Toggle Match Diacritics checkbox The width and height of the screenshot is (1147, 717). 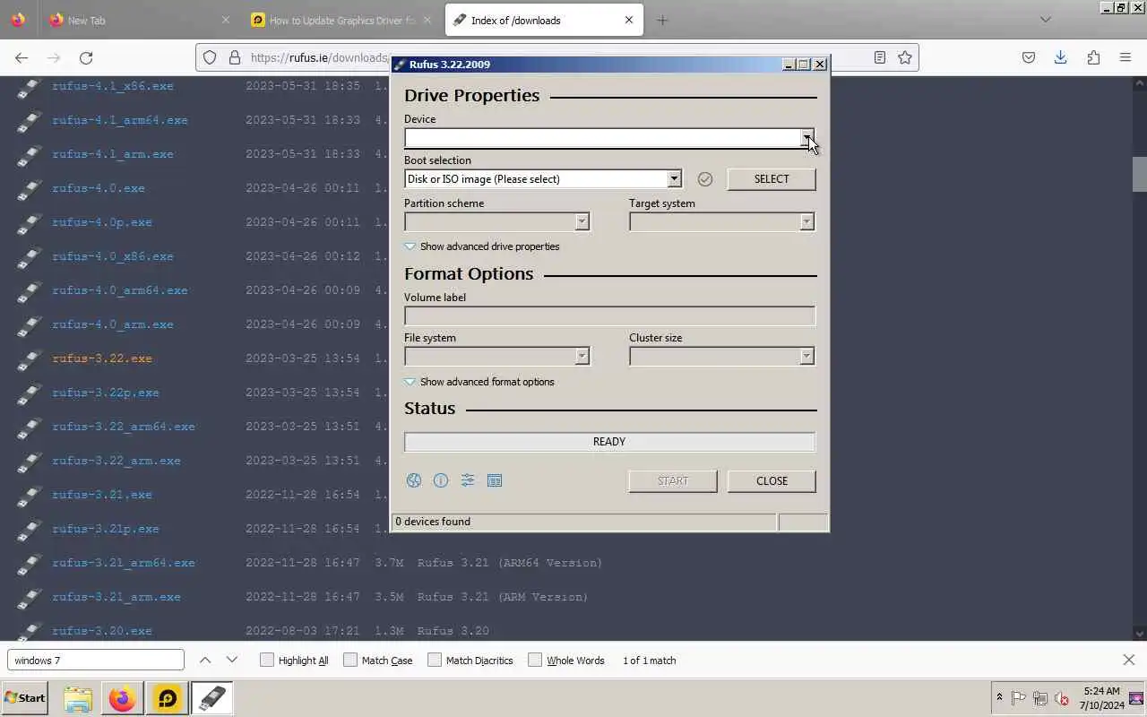point(435,660)
